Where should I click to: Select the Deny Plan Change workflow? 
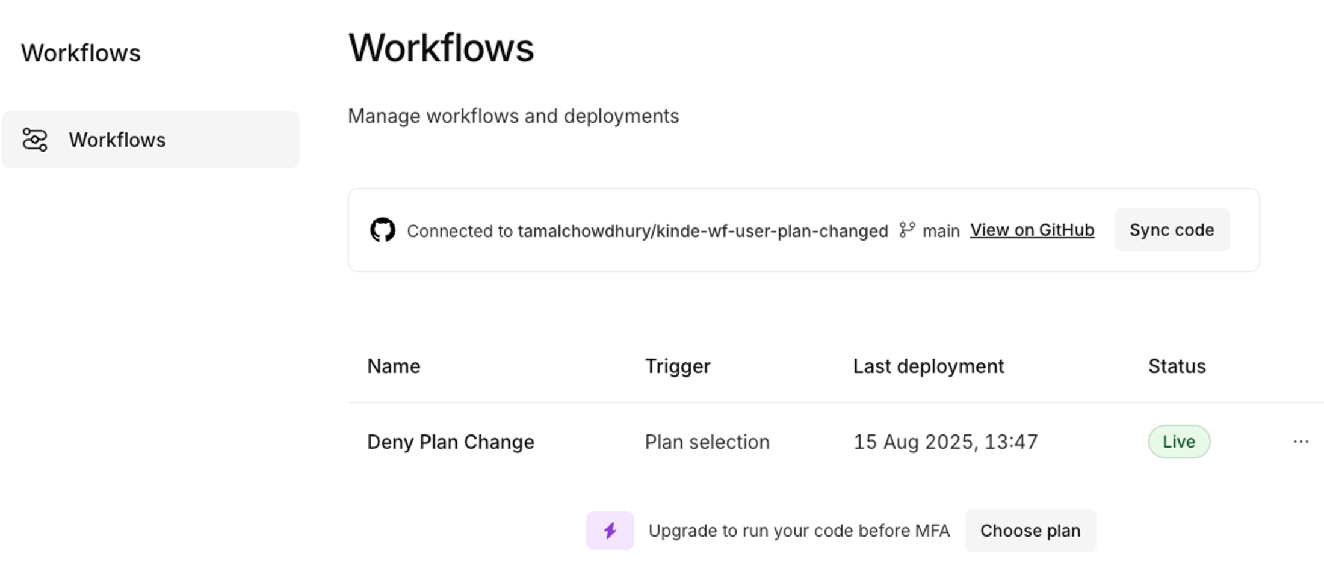[450, 442]
